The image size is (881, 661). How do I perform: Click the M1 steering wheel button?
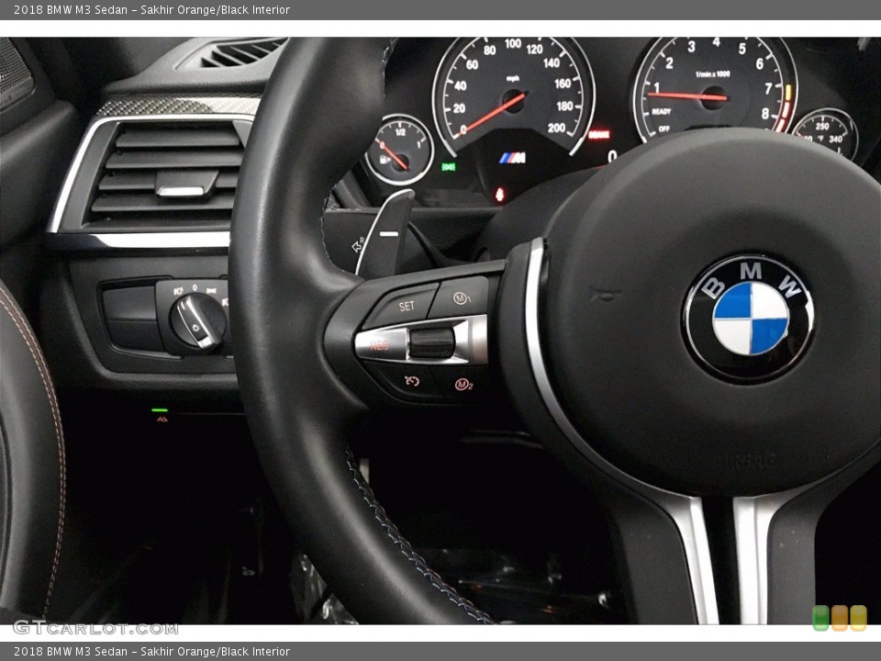click(462, 297)
